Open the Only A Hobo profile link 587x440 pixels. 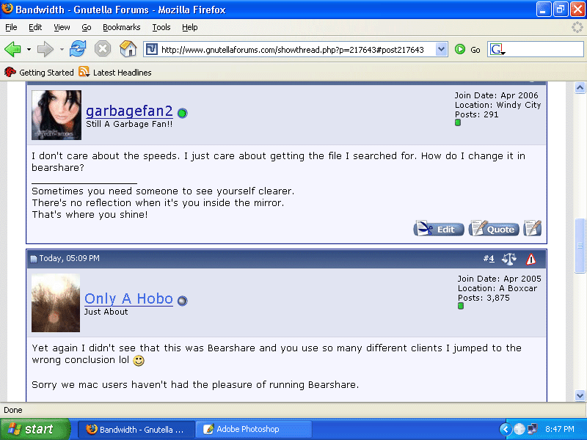tap(128, 298)
